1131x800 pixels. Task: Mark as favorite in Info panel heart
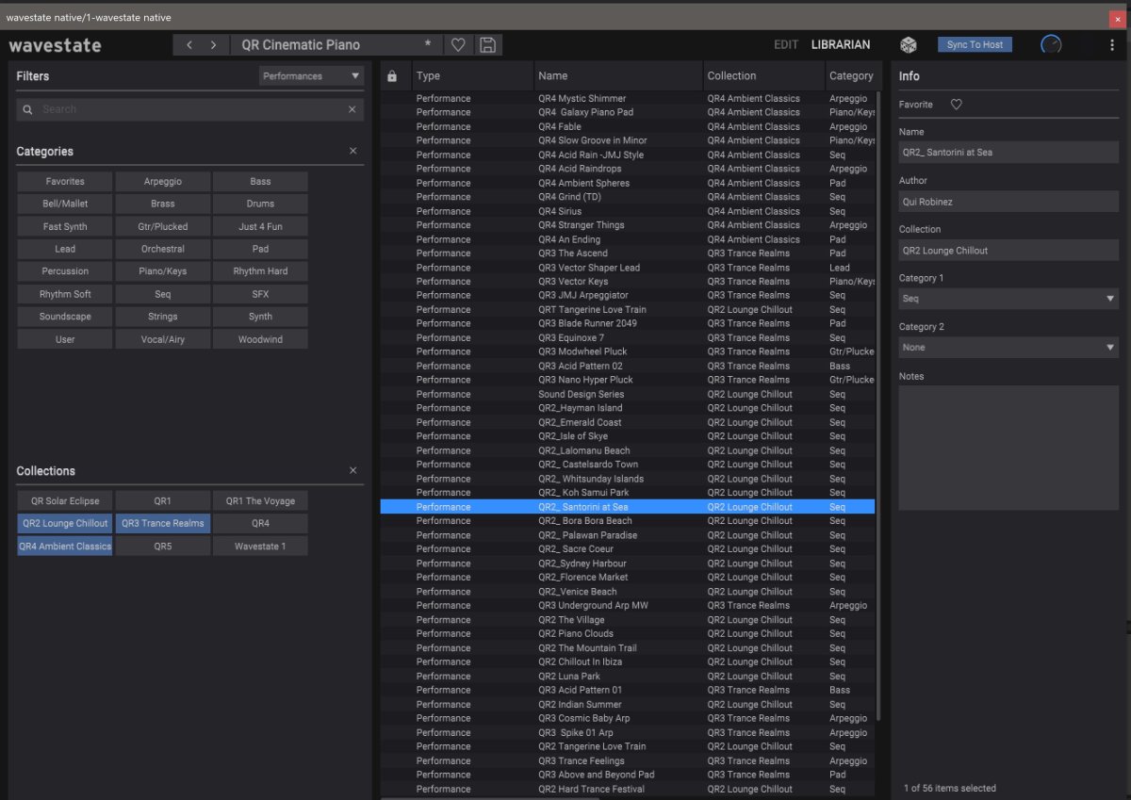point(956,105)
